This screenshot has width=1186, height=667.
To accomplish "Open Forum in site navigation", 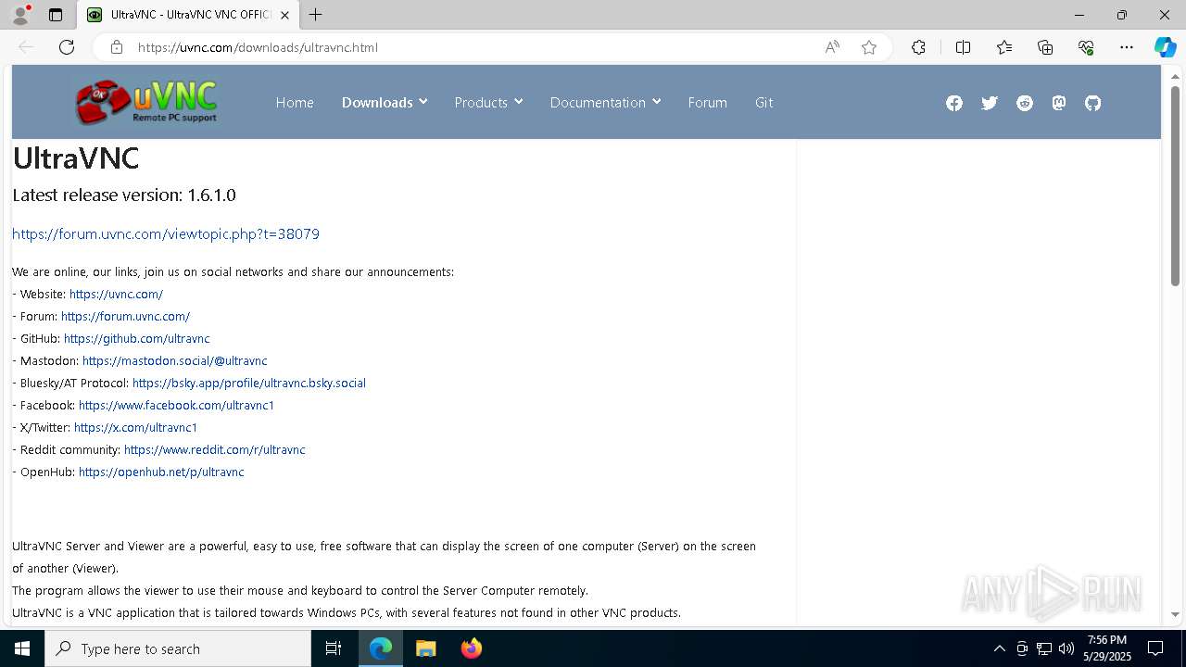I will coord(707,102).
